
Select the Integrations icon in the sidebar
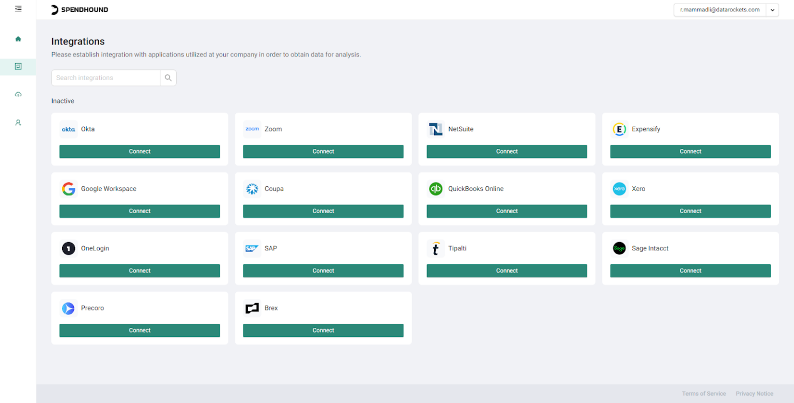[18, 66]
